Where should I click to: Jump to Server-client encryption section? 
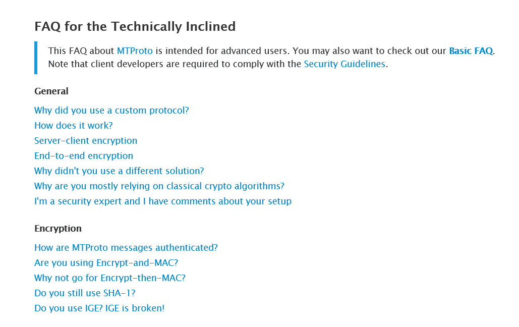click(86, 141)
